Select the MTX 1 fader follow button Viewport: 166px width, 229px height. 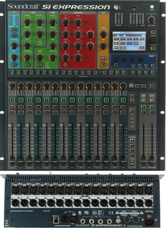click(x=104, y=72)
